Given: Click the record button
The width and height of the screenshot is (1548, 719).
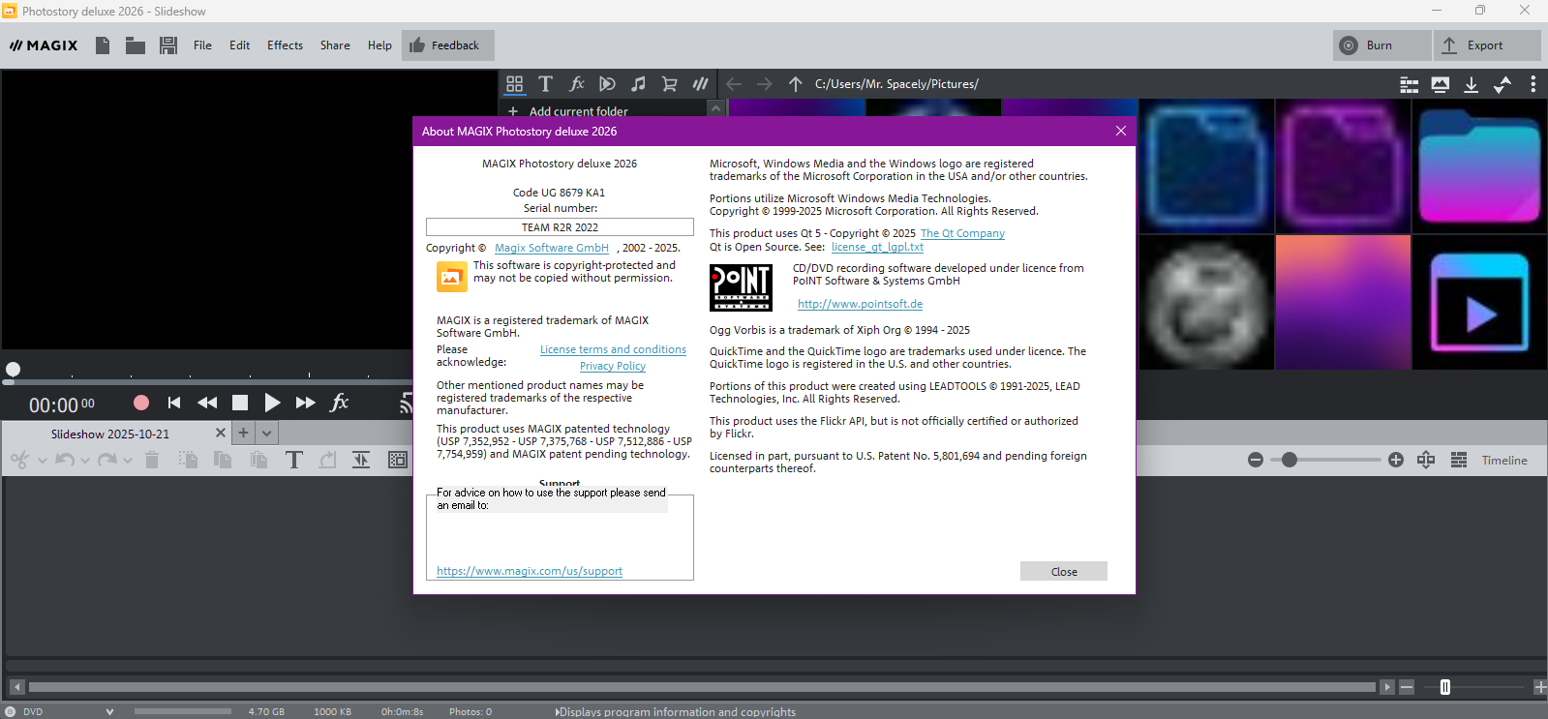Looking at the screenshot, I should point(141,403).
